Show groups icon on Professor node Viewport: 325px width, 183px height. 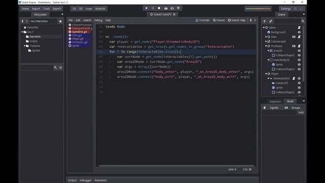pos(294,46)
